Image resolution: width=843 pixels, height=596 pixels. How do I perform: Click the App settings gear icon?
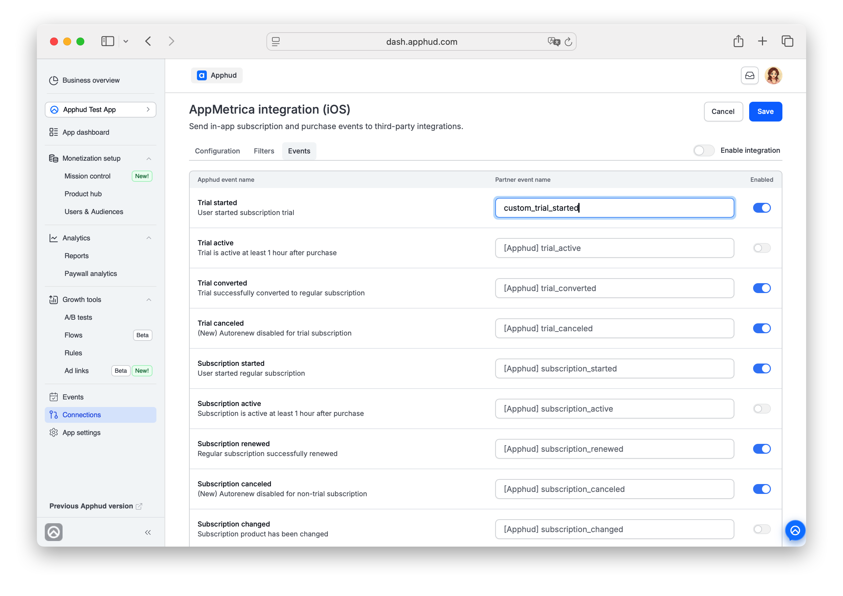point(54,433)
